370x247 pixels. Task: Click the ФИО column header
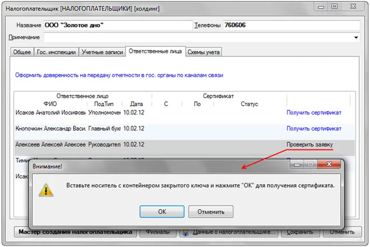point(50,104)
